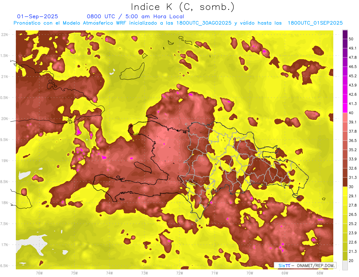359x277 pixels.
Task: Click the '41.3' color scale value
Action: pyautogui.click(x=352, y=104)
